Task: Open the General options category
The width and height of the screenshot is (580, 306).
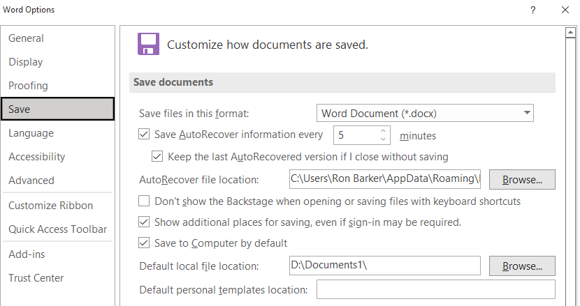Action: (x=27, y=38)
